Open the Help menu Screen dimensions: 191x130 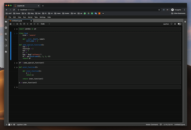point(49,17)
